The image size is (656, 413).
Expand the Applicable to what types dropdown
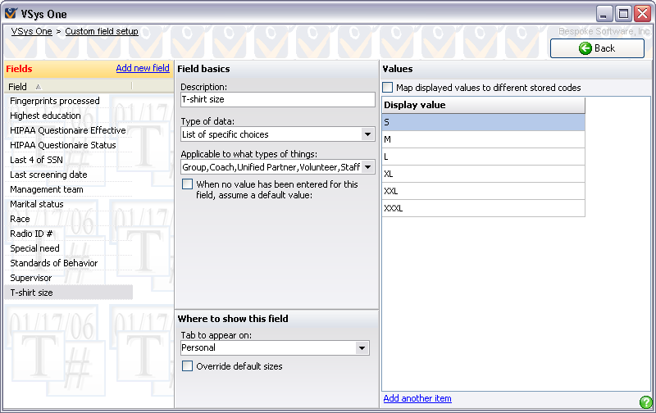(367, 167)
